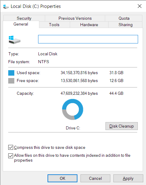The height and width of the screenshot is (185, 146).
Task: Click the Local Disk (C:) Properties title text
Action: [36, 6]
